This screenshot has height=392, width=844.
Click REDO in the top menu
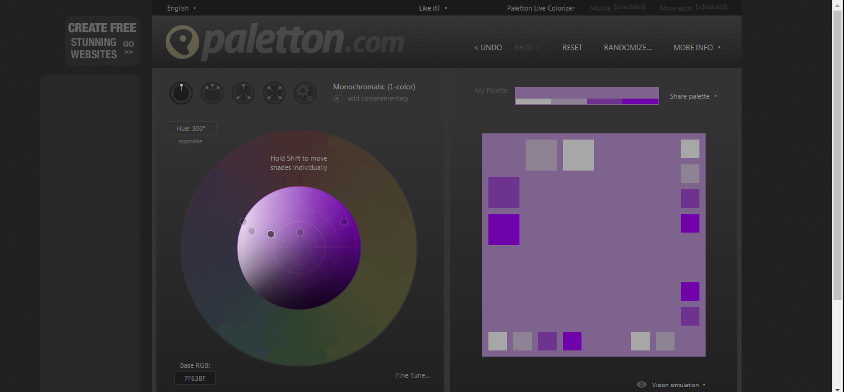(527, 47)
